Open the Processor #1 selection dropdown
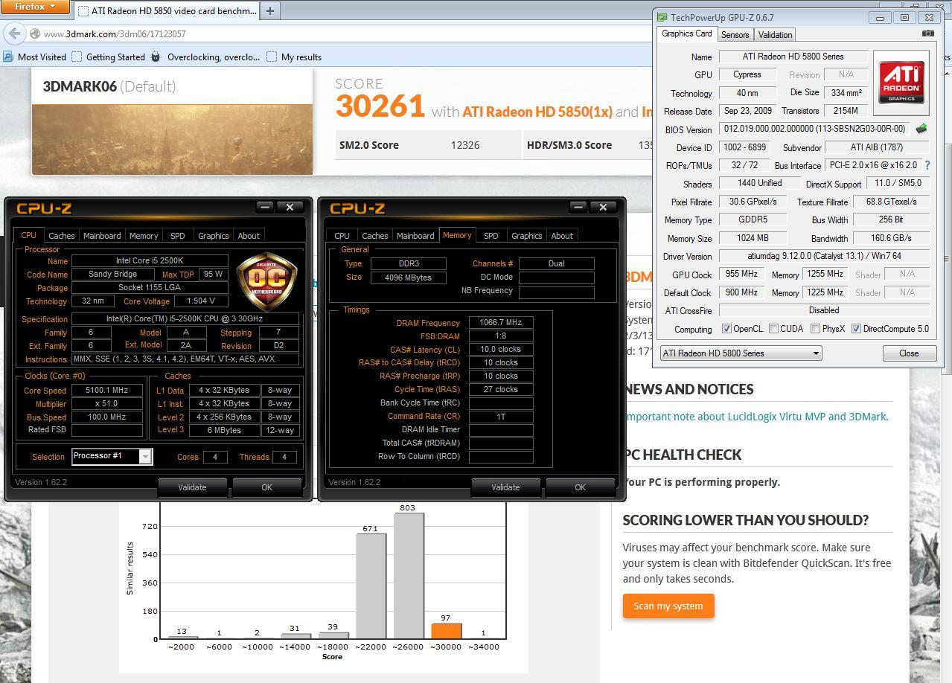This screenshot has height=683, width=952. (x=112, y=456)
